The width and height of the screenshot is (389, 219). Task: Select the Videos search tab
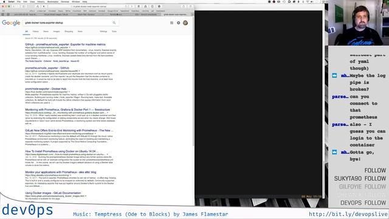[x=36, y=32]
